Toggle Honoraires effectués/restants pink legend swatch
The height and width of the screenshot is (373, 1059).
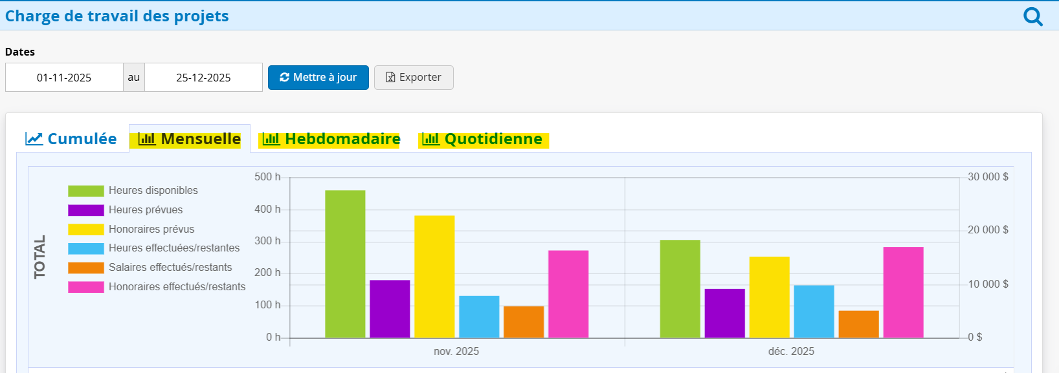coord(86,287)
